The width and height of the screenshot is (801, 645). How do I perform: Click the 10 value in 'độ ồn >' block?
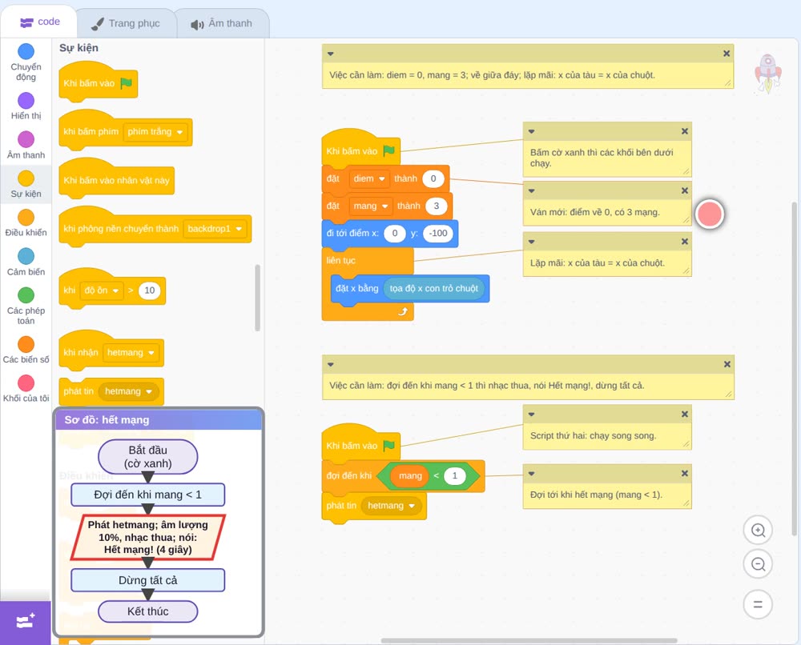(149, 290)
